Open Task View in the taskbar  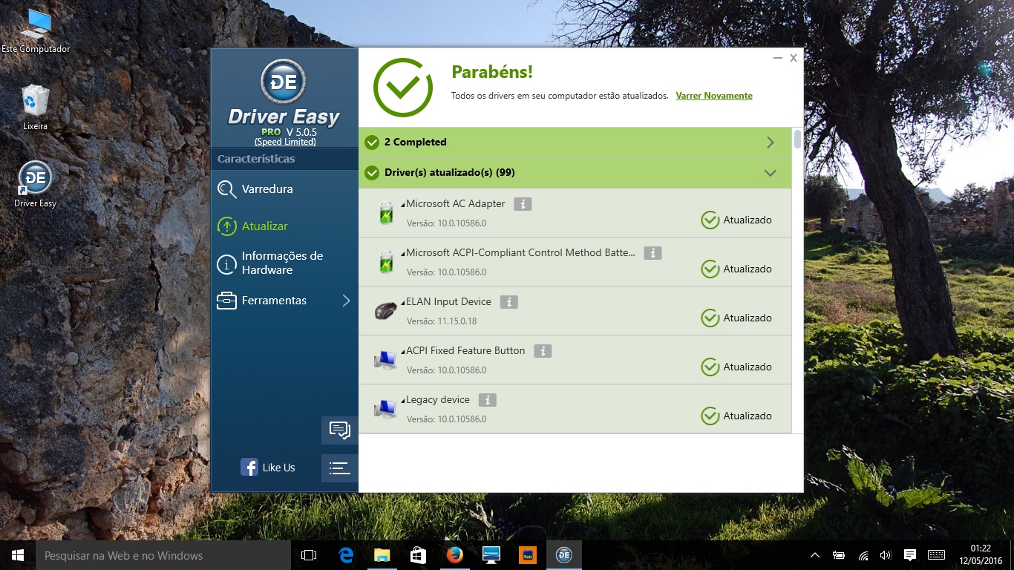[309, 555]
